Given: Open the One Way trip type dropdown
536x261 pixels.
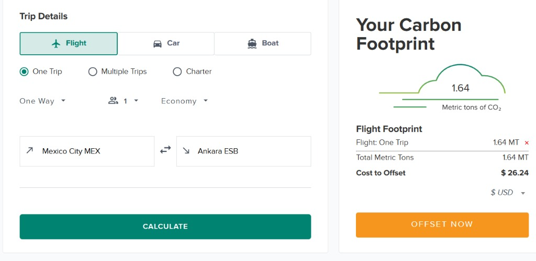Looking at the screenshot, I should [x=43, y=101].
